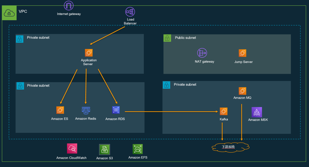Click Private subnet label above Amazon ES
309x167 pixels.
pyautogui.click(x=38, y=85)
